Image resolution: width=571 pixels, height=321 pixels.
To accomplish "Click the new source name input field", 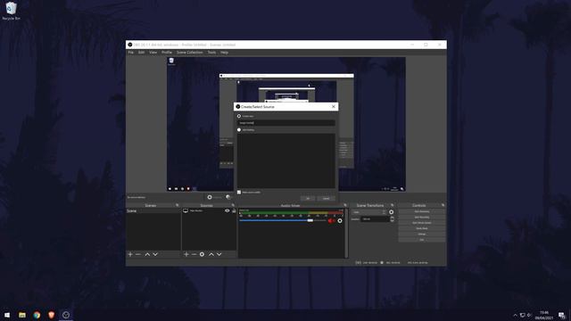I will [286, 123].
